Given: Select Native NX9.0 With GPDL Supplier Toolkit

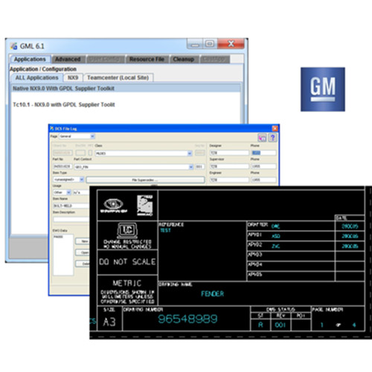Looking at the screenshot, I should (x=126, y=89).
